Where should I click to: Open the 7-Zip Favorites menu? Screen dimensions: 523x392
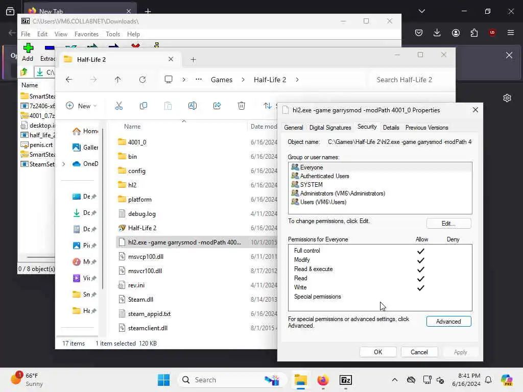click(86, 34)
